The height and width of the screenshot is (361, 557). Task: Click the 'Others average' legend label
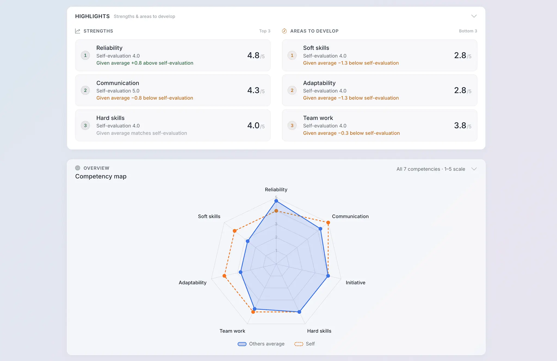click(x=267, y=344)
